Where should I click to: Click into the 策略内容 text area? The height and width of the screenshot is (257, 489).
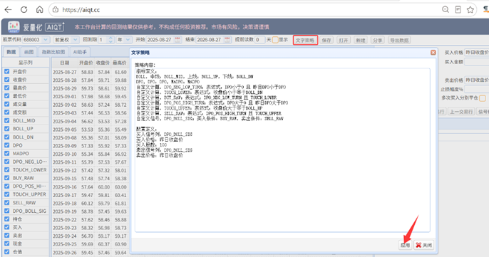point(282,150)
